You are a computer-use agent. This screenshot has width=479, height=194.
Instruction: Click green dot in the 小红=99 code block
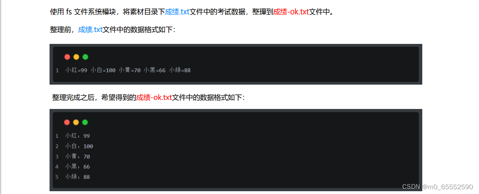coord(85,57)
